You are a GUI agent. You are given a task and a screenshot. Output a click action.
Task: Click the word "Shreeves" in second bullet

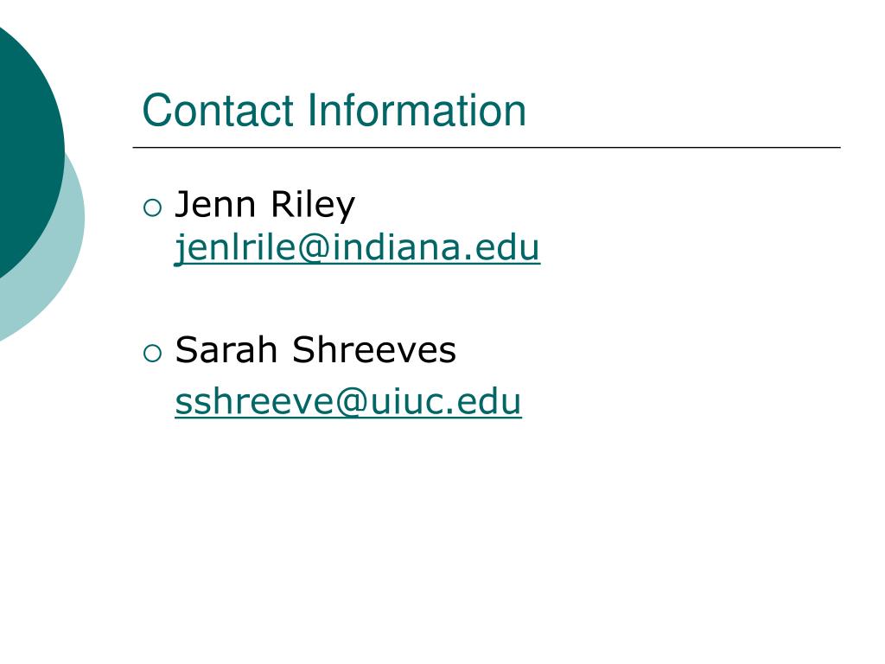pyautogui.click(x=374, y=349)
